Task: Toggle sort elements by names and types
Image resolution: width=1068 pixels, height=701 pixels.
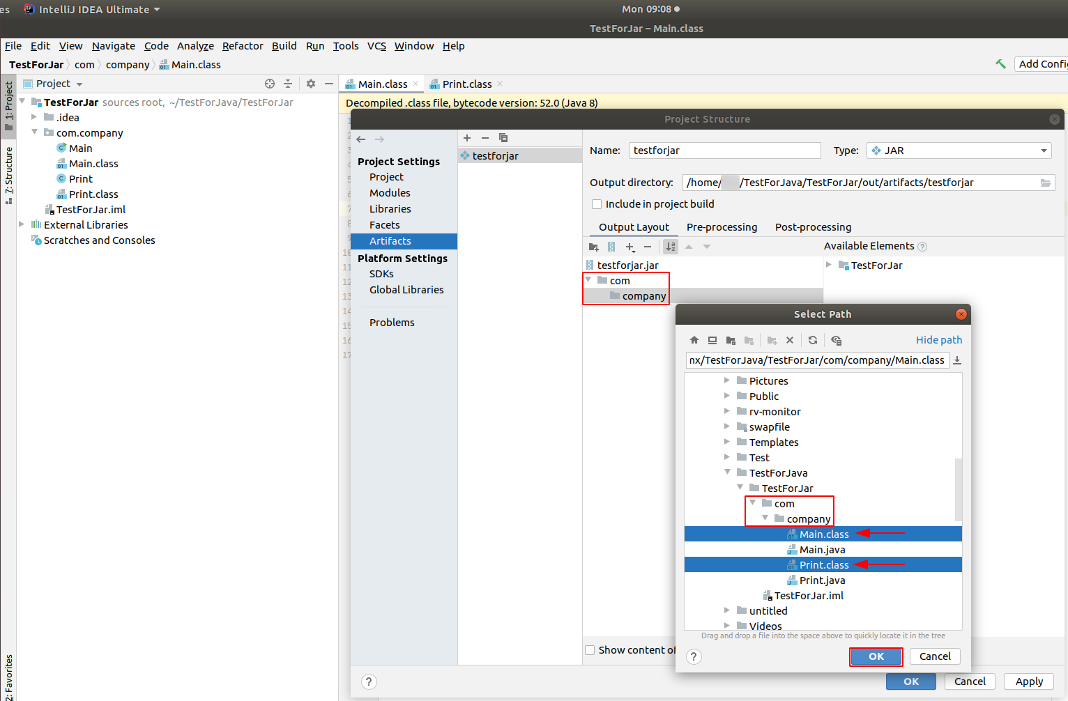Action: click(x=671, y=247)
